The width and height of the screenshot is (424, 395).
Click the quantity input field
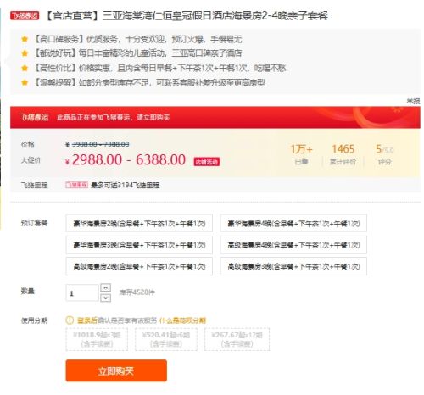[82, 293]
